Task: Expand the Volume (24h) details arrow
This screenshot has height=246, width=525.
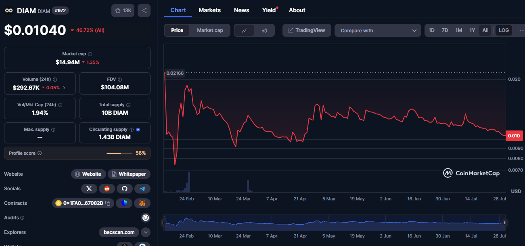Action: click(64, 88)
